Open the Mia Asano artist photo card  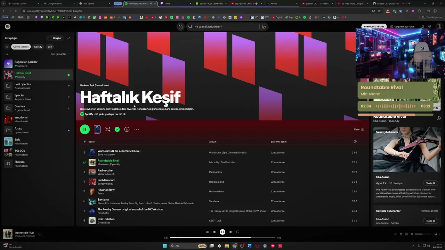point(407,150)
